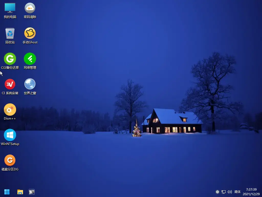Select the 密码清除 password clearing icon
Viewport: 262px width, 197px height.
pos(30,10)
